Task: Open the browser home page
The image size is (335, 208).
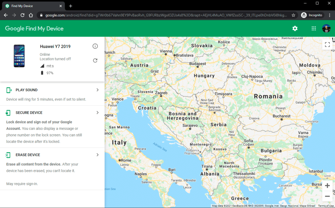Action: click(x=31, y=15)
